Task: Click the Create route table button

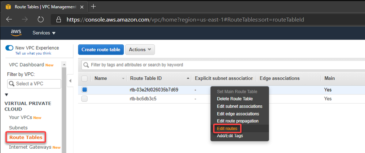Action: [101, 50]
